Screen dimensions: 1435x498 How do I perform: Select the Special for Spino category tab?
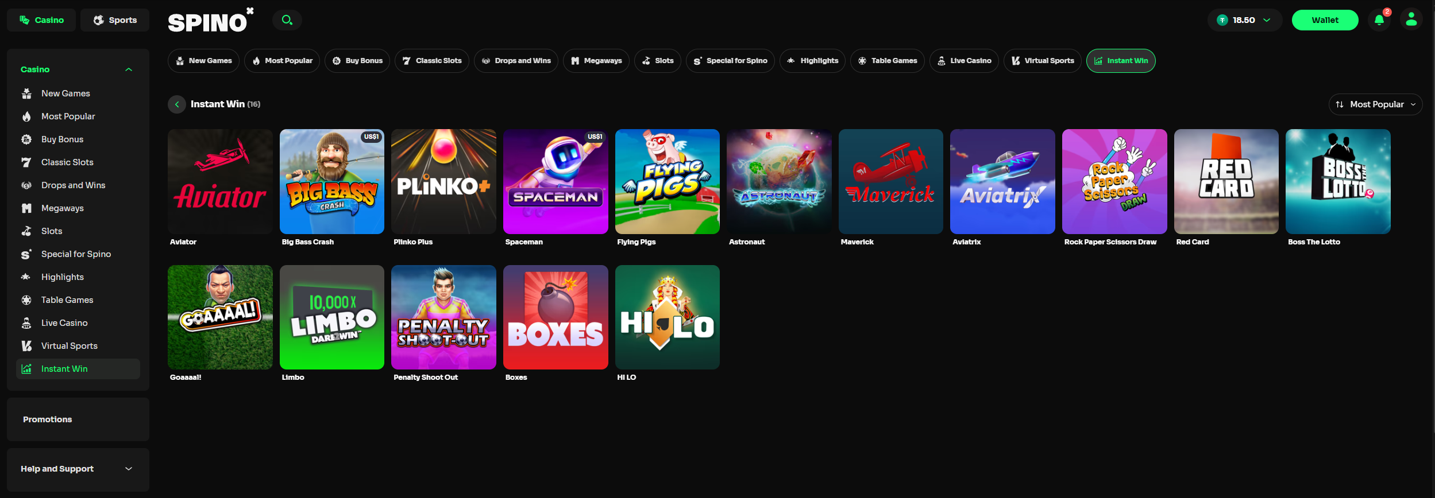tap(730, 61)
